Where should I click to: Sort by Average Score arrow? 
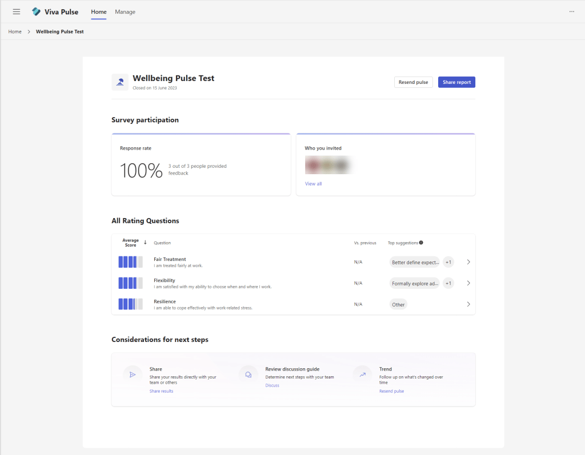coord(145,243)
